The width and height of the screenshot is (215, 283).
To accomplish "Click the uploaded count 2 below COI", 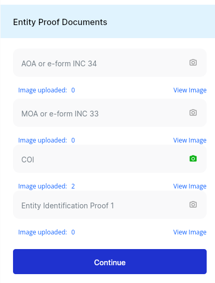I will click(73, 186).
